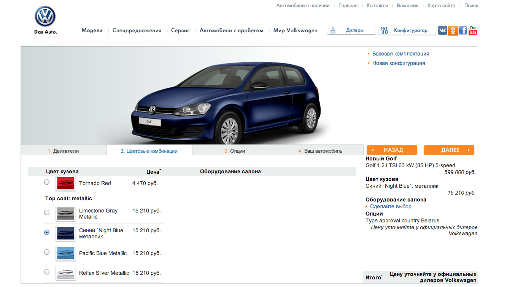This screenshot has height=287, width=515.
Task: Open the Вакансии top link
Action: 407,6
